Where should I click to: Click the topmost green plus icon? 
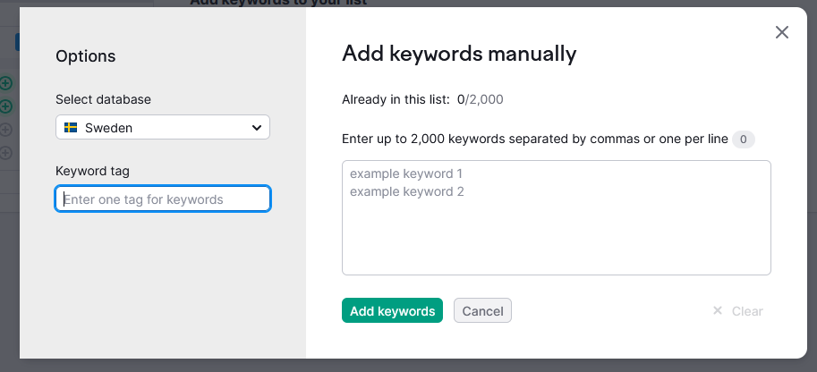tap(6, 83)
